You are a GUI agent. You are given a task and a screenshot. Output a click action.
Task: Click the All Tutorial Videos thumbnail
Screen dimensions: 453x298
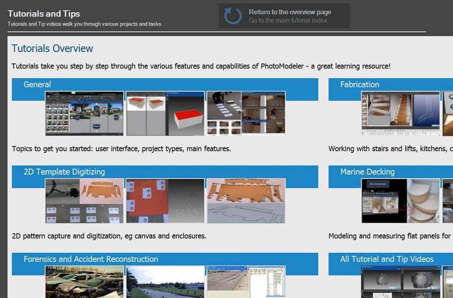coord(401,282)
